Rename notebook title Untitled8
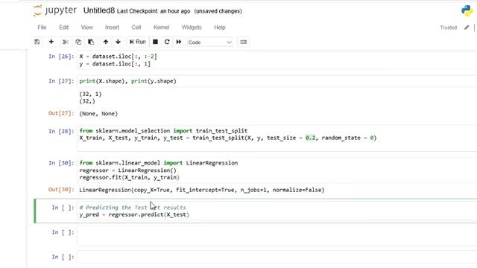Viewport: 477px width, 268px height. click(x=99, y=10)
